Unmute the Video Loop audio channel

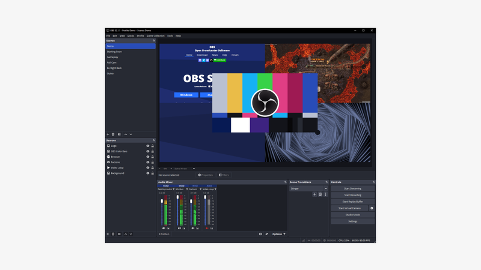207,229
